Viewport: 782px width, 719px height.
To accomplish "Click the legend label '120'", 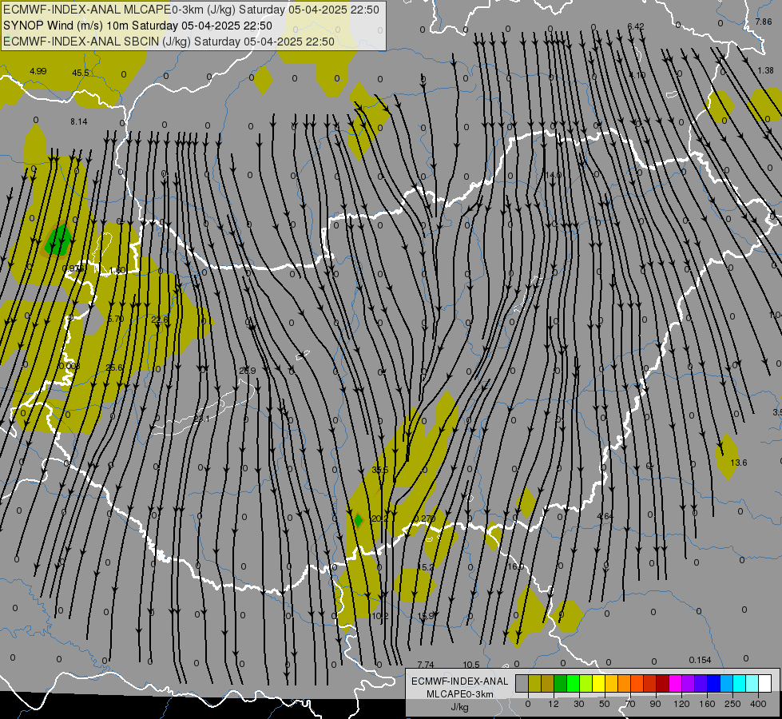I will [681, 704].
